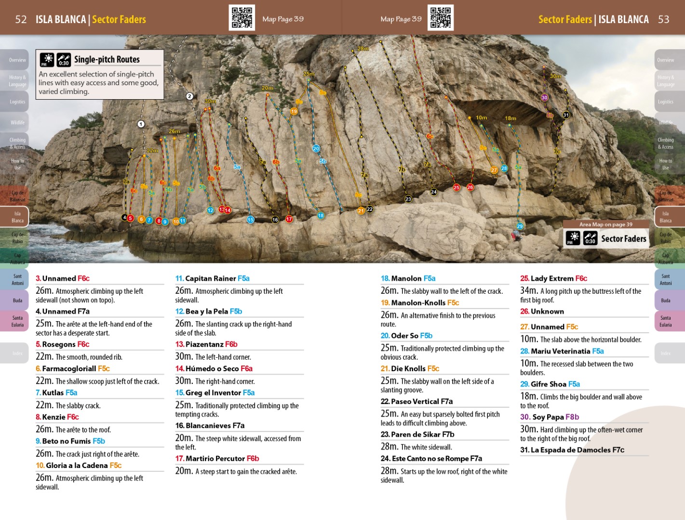Click the 0:30 walk-time icon beside Single-pitch Routes

64,60
